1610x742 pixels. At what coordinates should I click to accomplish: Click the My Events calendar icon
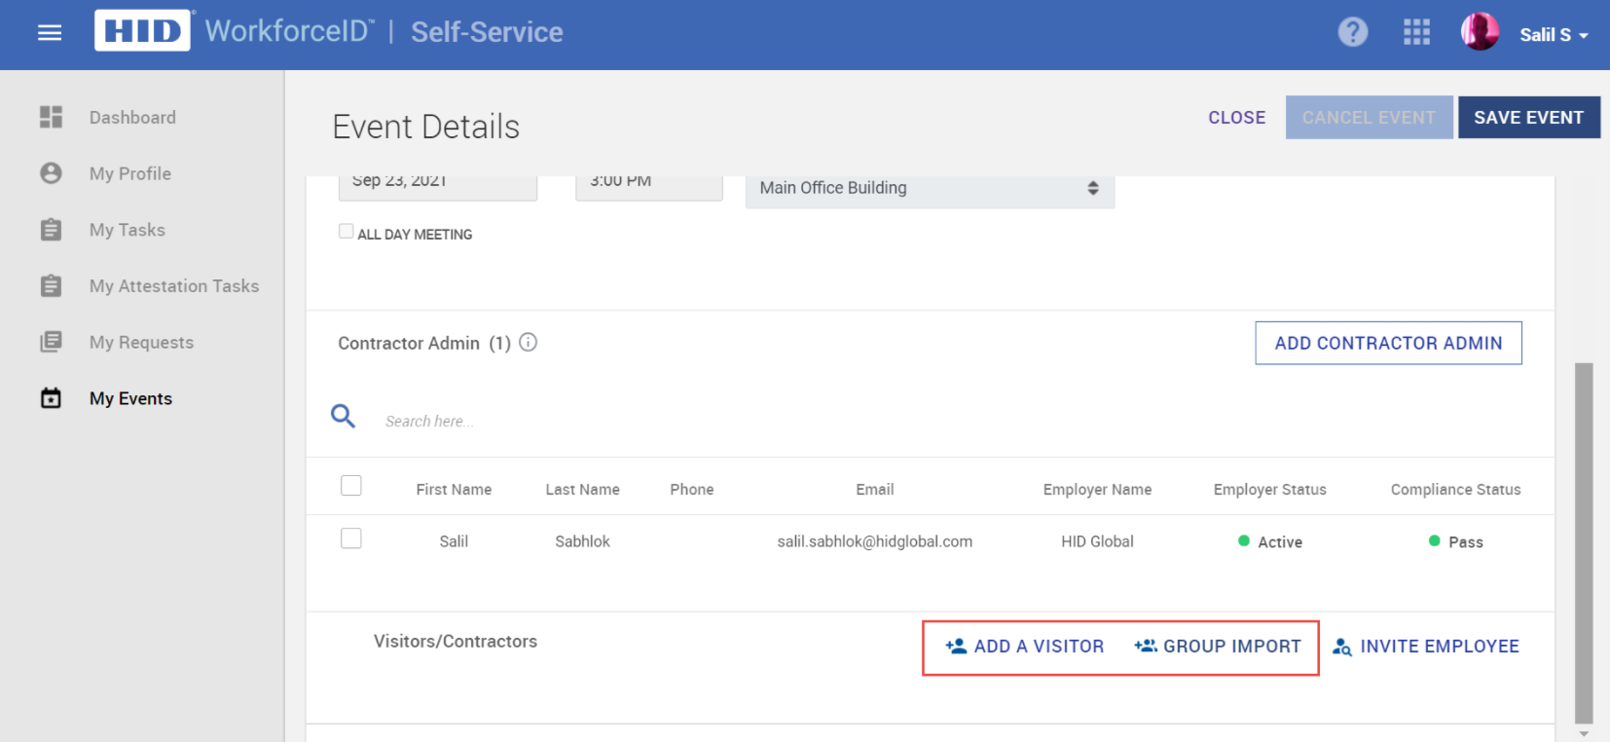51,398
